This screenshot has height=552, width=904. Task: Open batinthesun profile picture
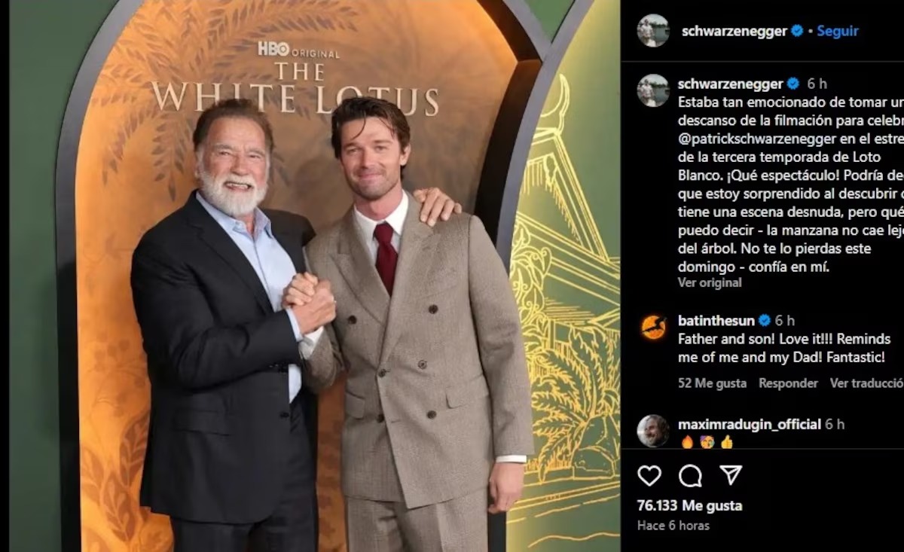[x=653, y=328]
